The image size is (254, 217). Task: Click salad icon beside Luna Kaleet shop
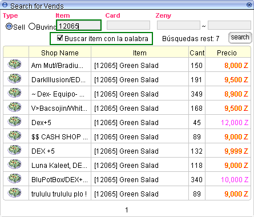tap(14, 164)
